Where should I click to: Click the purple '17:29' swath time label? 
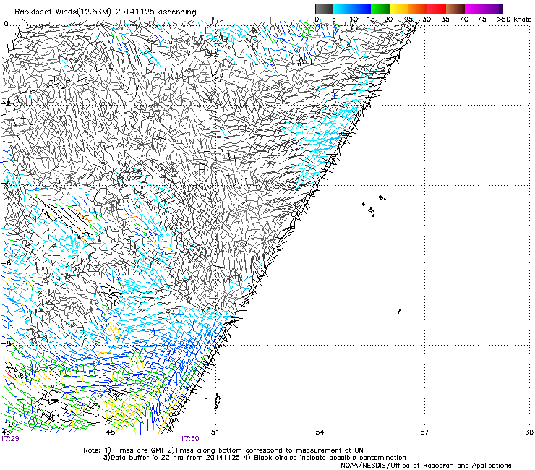pos(9,439)
